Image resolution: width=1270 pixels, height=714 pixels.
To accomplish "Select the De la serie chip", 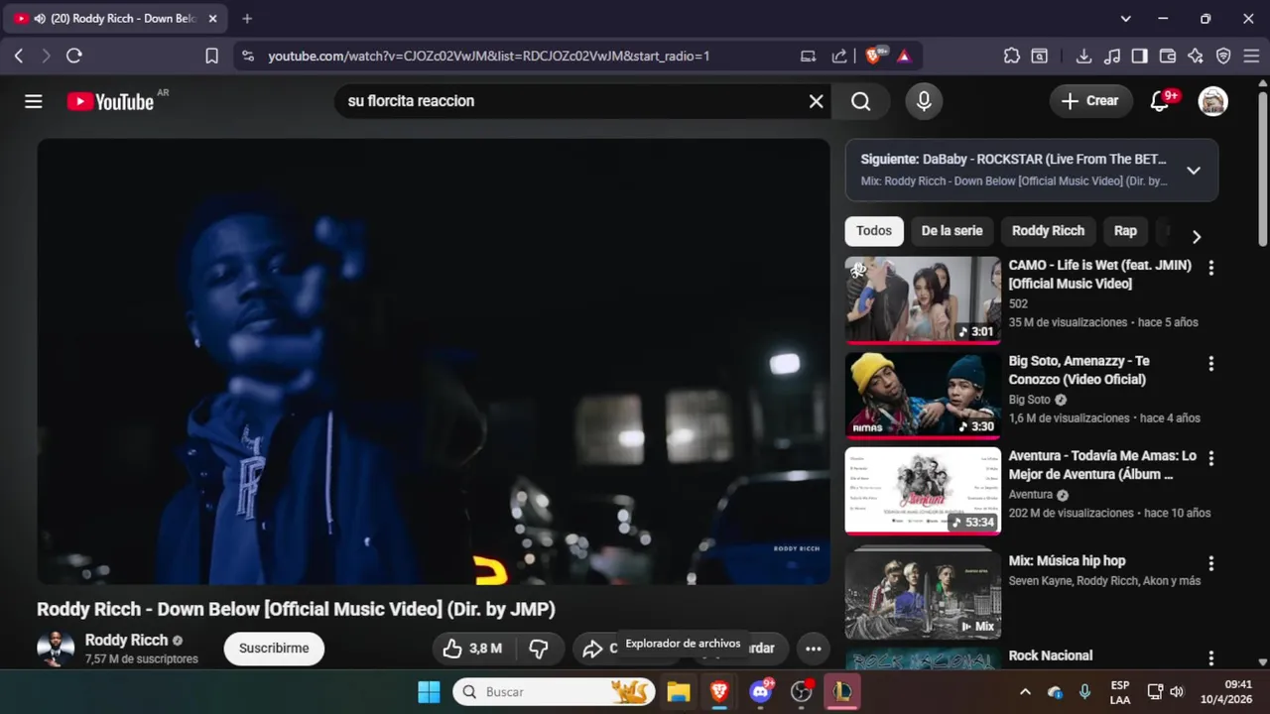I will (952, 231).
